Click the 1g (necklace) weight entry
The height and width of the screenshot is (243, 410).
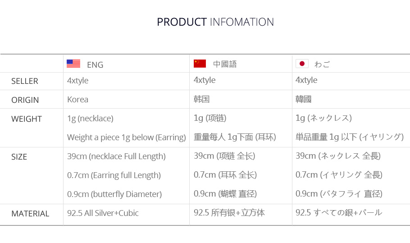pyautogui.click(x=90, y=119)
